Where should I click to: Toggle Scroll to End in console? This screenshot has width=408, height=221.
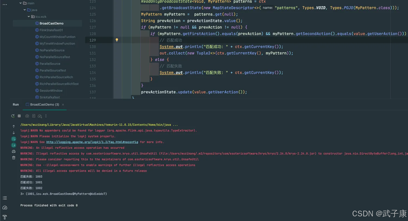[14, 145]
